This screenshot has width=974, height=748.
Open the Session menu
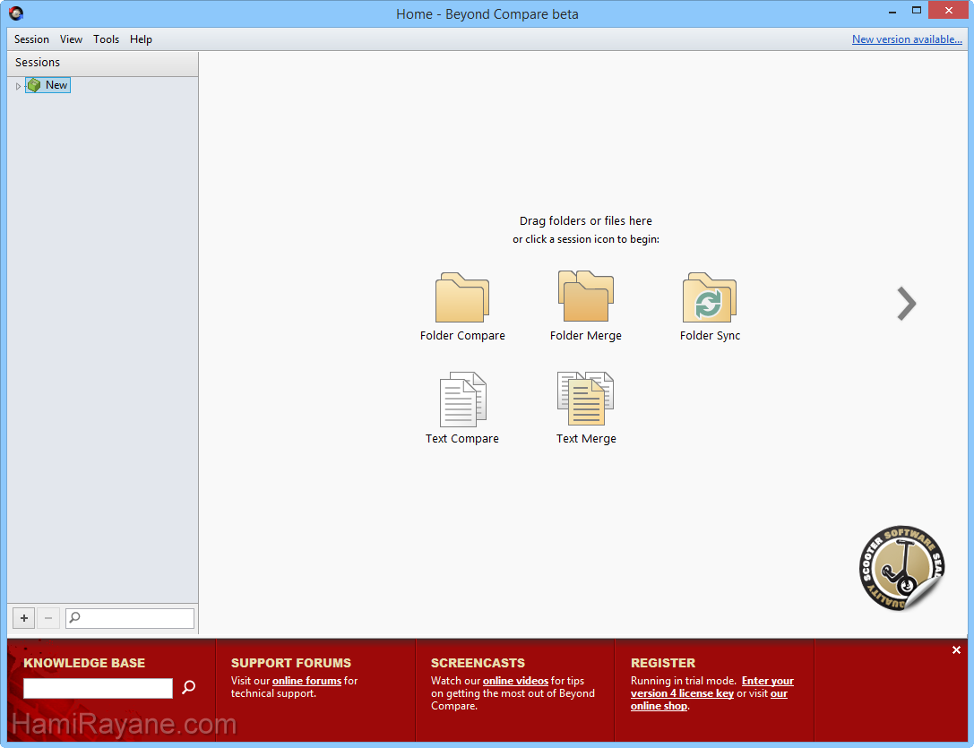coord(31,39)
